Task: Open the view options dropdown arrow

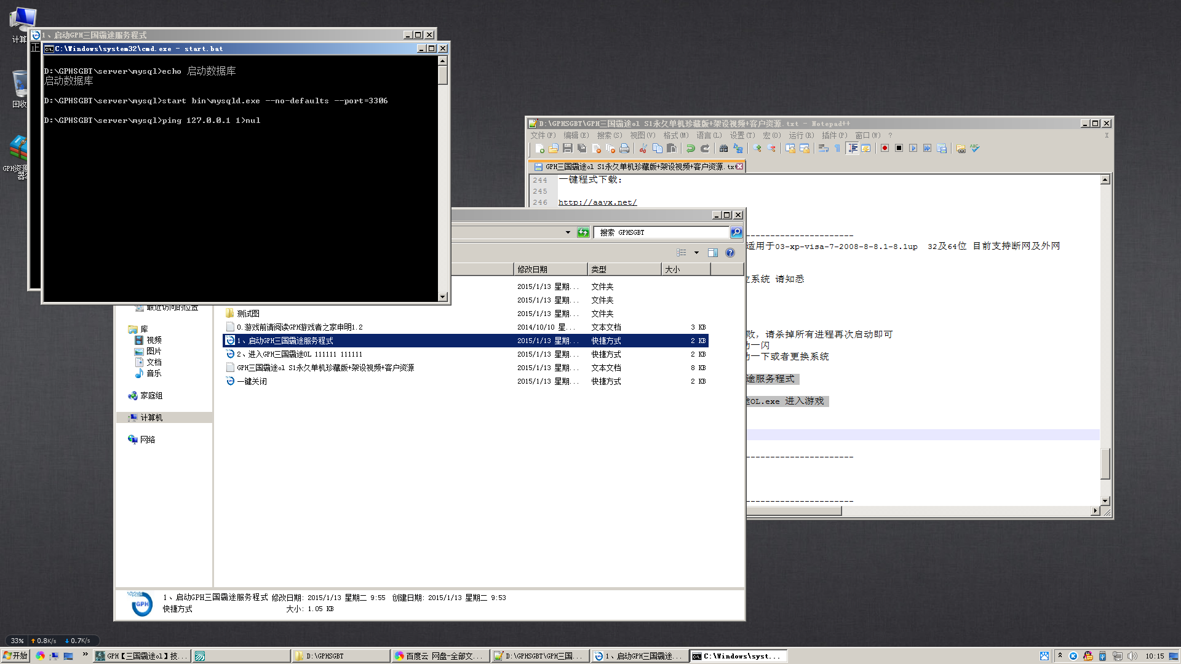Action: pyautogui.click(x=696, y=253)
